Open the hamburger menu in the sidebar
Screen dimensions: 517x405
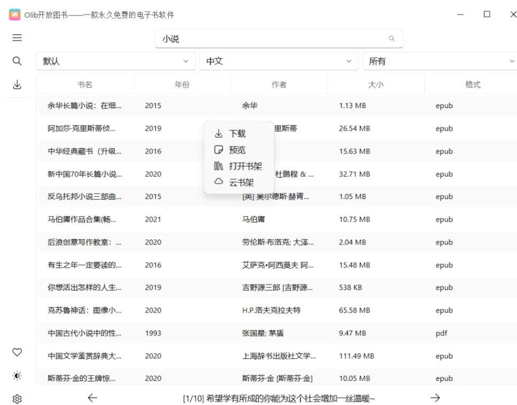pos(17,38)
